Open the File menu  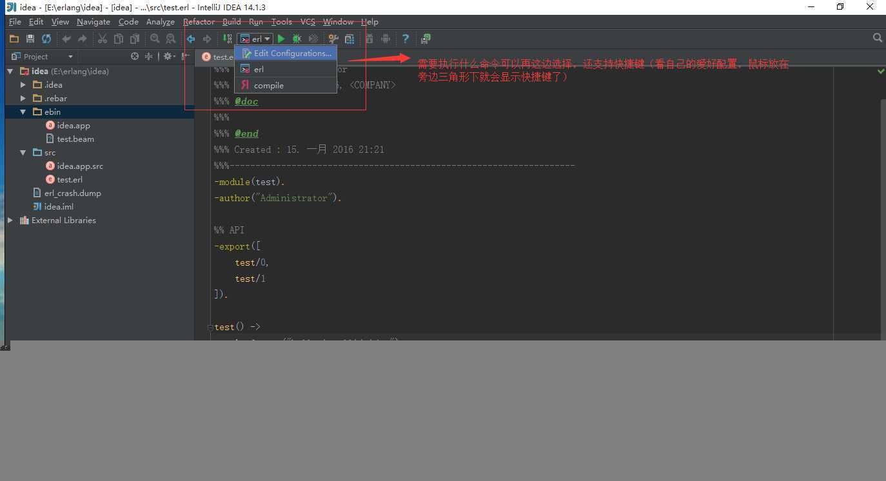point(15,21)
